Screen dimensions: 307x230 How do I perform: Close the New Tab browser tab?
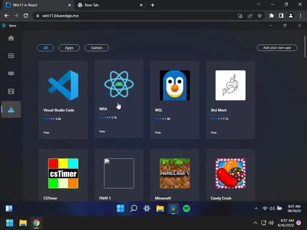click(x=141, y=5)
